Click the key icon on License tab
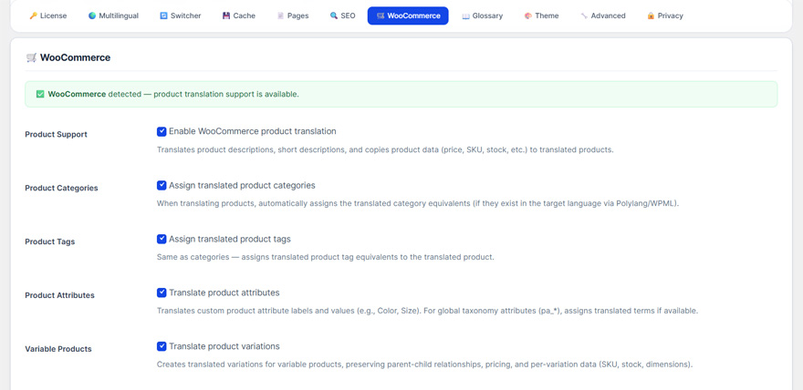 coord(34,15)
